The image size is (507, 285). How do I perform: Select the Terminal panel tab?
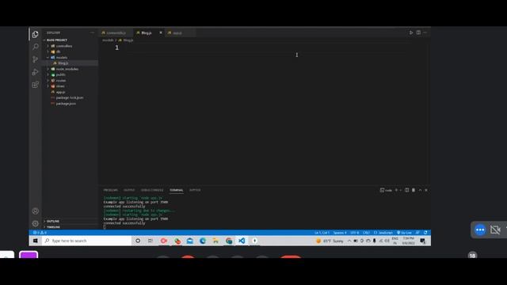[x=176, y=190]
